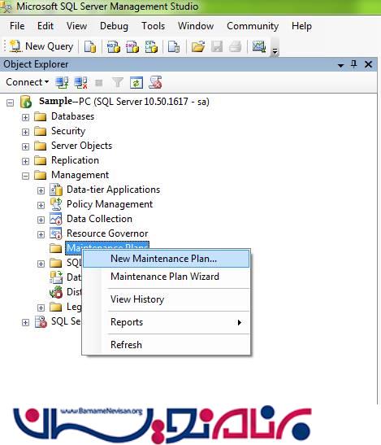Screen dimensions: 381x445
Task: Click the Stop square icon
Action: pos(98,83)
